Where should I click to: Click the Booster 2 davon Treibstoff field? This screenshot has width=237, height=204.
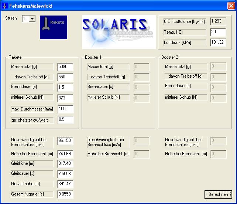click(219, 77)
